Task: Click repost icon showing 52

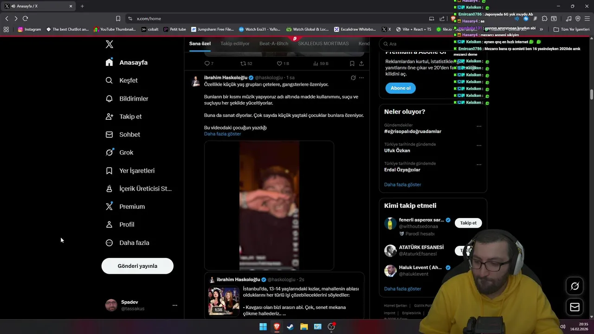Action: (246, 64)
